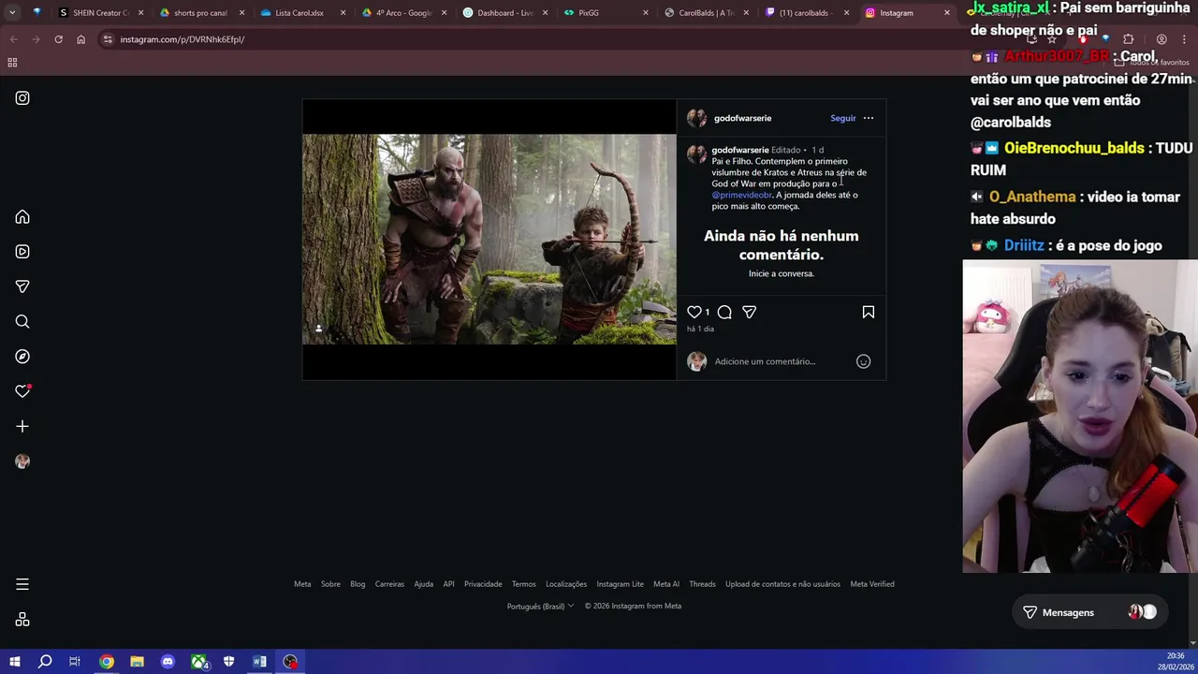
Task: Open the Meta Verified footer link
Action: pyautogui.click(x=872, y=584)
